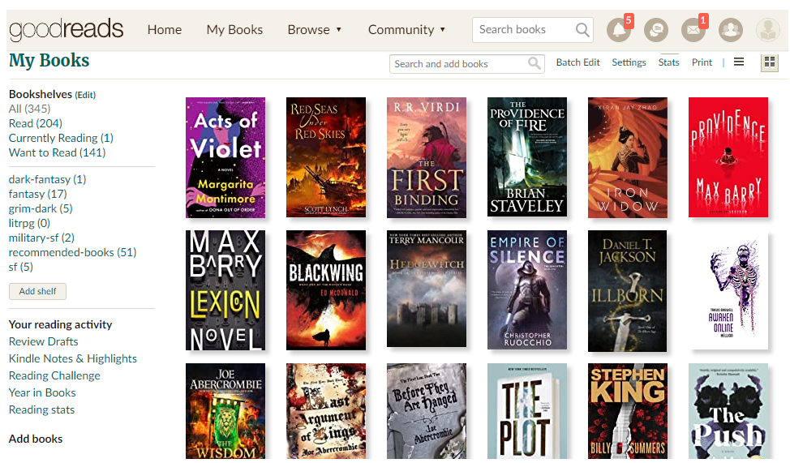The width and height of the screenshot is (790, 463).
Task: Open Hedgewitch by Terry Mancour cover
Action: click(427, 289)
